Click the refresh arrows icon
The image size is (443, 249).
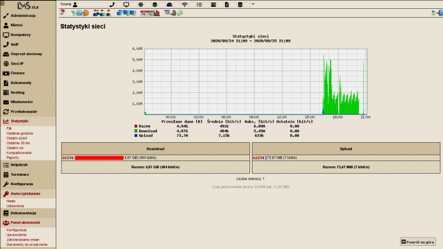tap(433, 13)
